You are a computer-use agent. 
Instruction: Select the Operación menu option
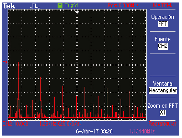(162, 17)
